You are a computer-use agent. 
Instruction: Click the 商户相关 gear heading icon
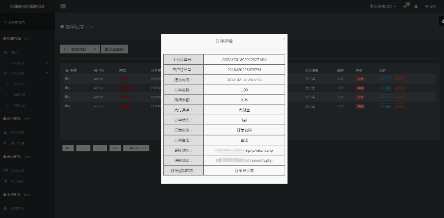click(x=4, y=119)
